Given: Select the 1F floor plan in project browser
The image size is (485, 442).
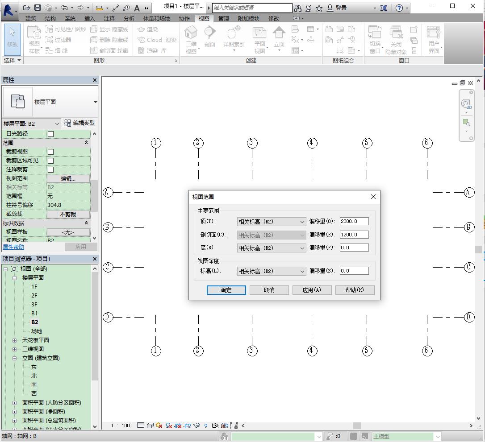Looking at the screenshot, I should coord(34,287).
